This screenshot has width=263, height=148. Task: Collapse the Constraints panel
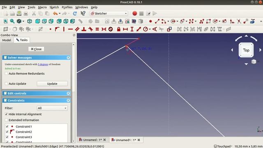[x=68, y=100]
